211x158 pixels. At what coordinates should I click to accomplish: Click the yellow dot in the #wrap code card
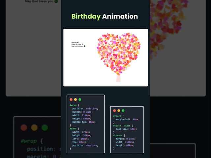[x=75, y=99]
